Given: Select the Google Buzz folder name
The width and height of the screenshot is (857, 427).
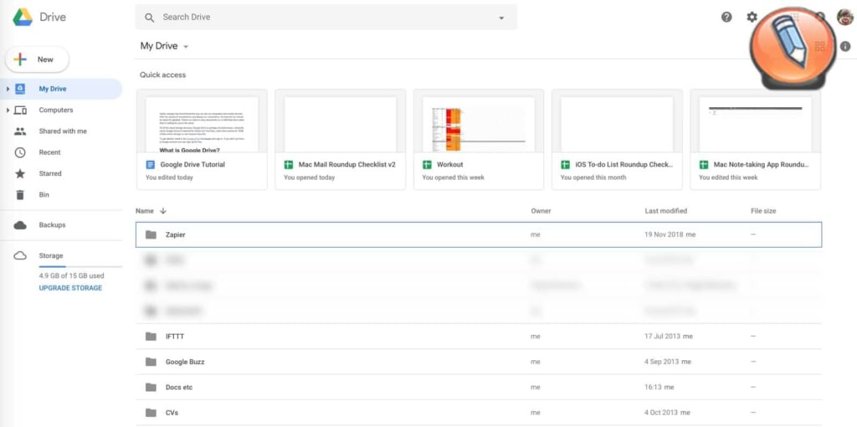Looking at the screenshot, I should click(x=185, y=362).
